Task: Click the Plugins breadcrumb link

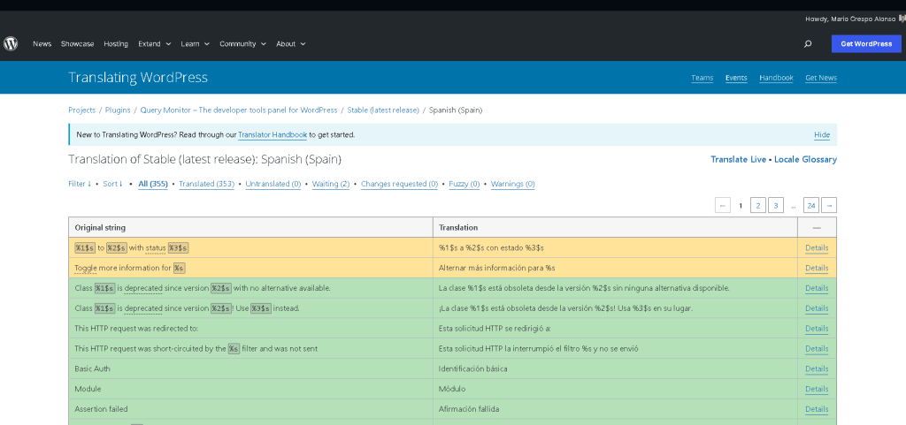Action: pyautogui.click(x=118, y=110)
